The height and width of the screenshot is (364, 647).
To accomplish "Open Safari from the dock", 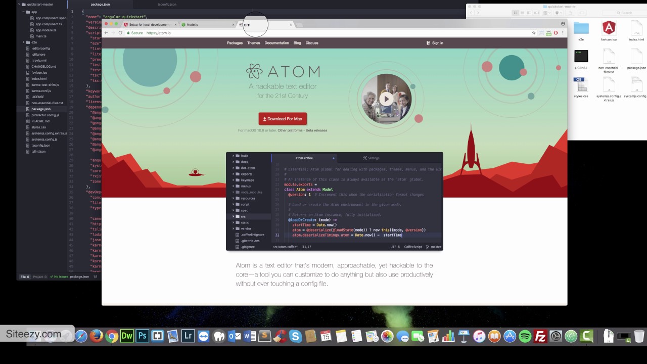I will 81,336.
